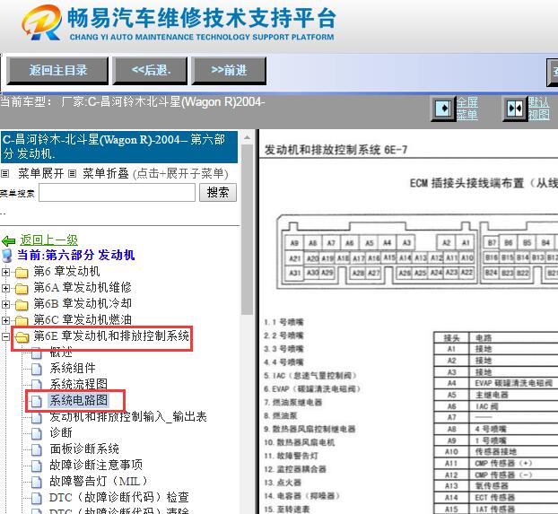Open the 全屏菜单 link
This screenshot has height=514, width=558.
[467, 109]
